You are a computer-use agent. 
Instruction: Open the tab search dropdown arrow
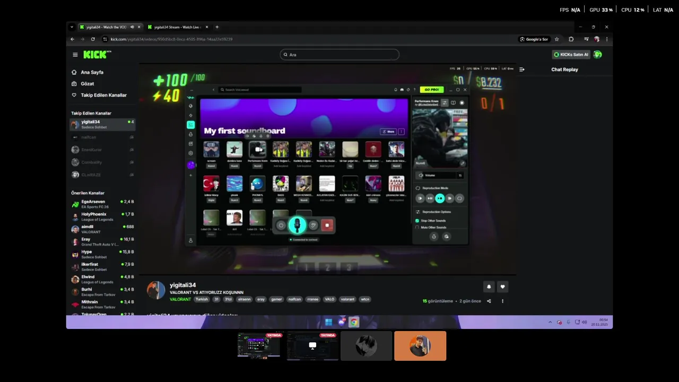tap(72, 27)
